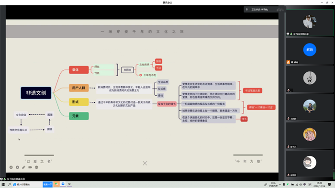Select the pen annotation tool on the slide
Image resolution: width=335 pixels, height=188 pixels.
tap(24, 167)
